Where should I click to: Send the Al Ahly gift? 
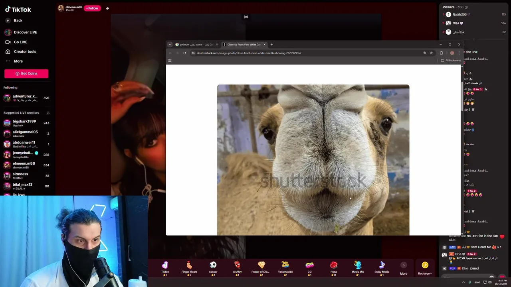(x=237, y=268)
